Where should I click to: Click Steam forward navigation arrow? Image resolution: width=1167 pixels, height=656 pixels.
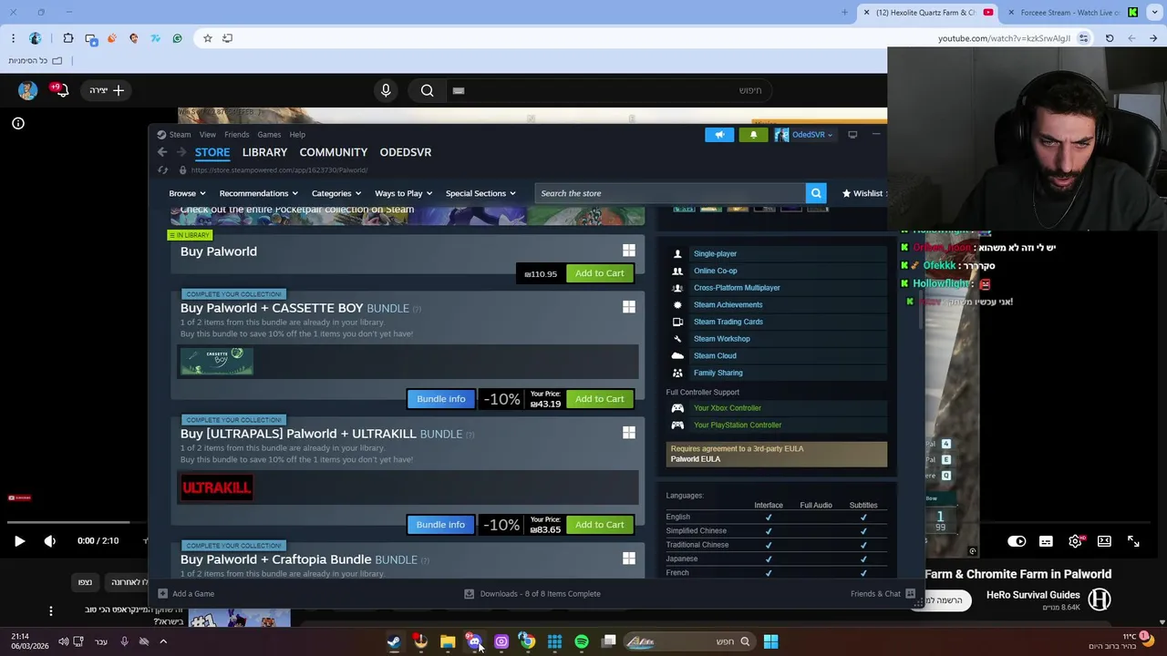click(181, 152)
